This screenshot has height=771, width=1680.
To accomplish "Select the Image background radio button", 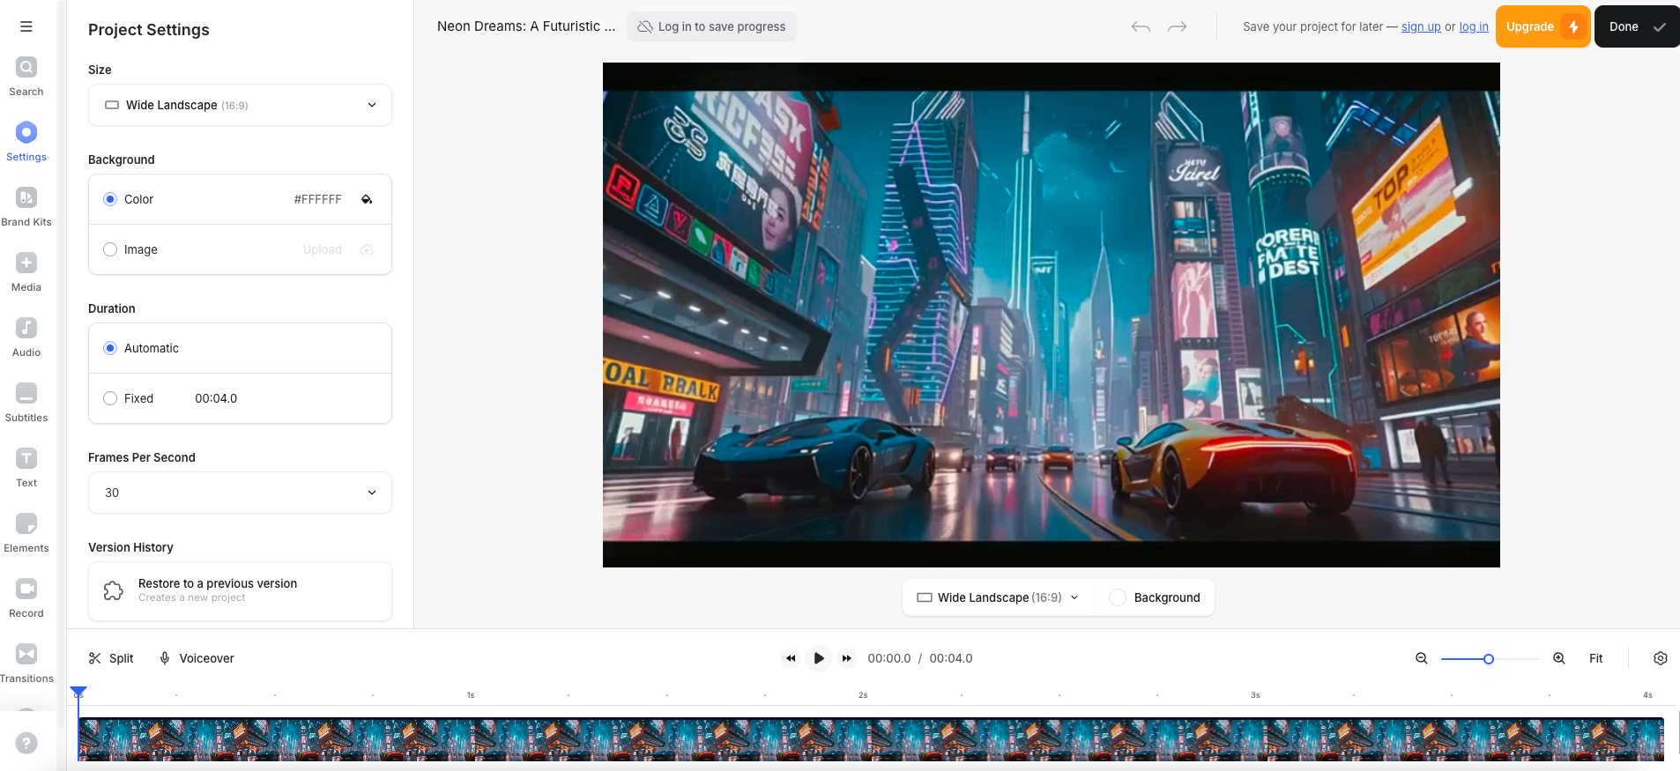I will tap(110, 249).
